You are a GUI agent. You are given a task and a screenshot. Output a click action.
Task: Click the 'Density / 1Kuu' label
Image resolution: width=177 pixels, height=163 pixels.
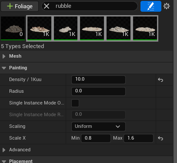25,79
